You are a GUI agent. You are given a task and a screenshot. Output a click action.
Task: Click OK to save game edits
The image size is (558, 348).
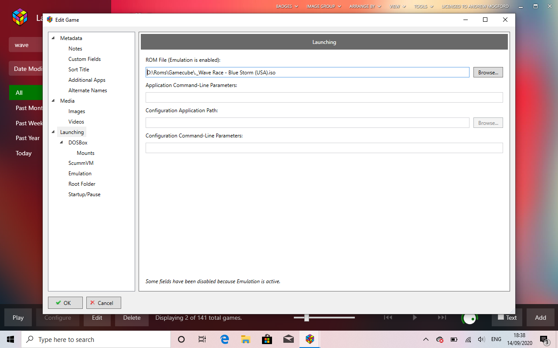point(65,303)
